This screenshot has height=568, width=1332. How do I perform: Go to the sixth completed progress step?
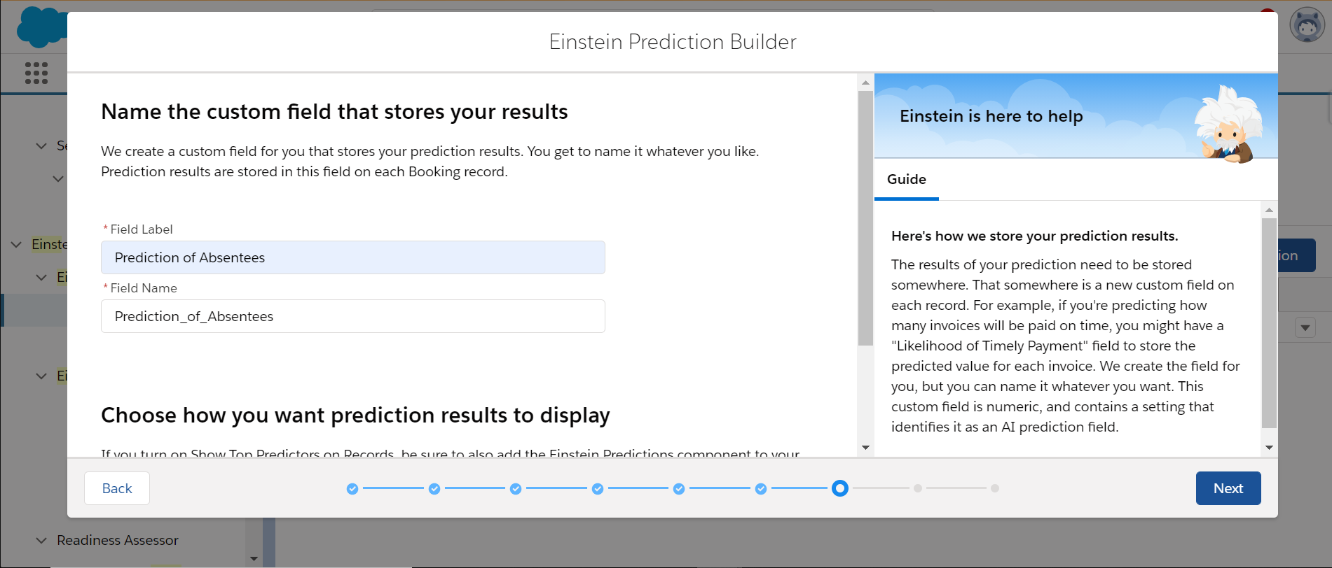761,489
